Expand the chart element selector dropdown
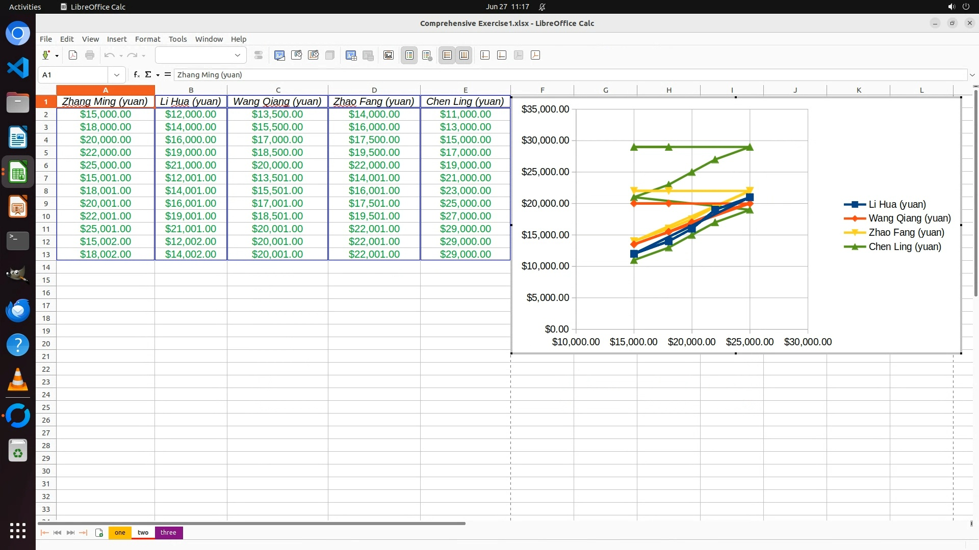This screenshot has height=550, width=979. coord(238,55)
